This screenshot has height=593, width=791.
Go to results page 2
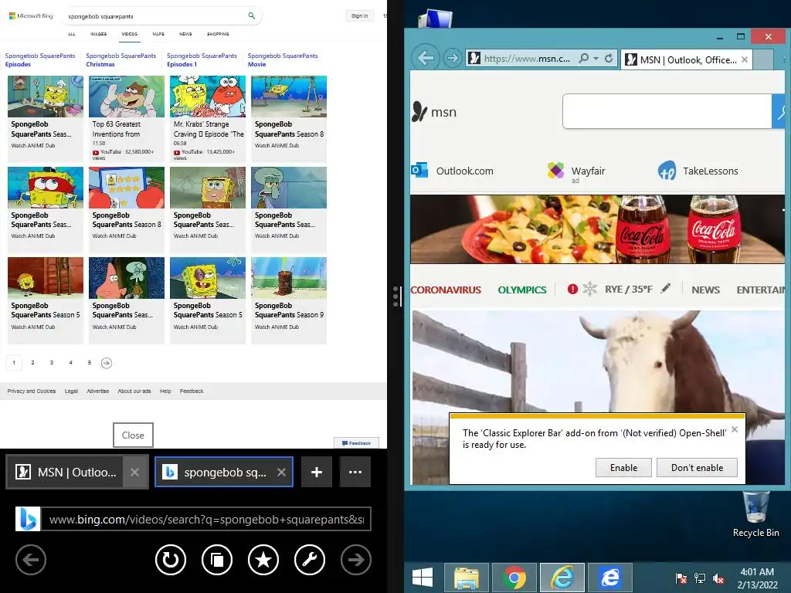point(32,363)
